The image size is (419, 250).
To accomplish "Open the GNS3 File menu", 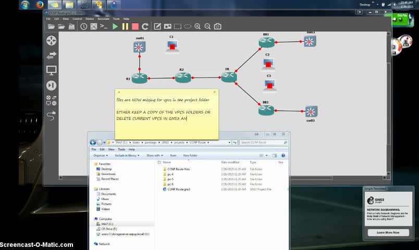I will coord(48,19).
